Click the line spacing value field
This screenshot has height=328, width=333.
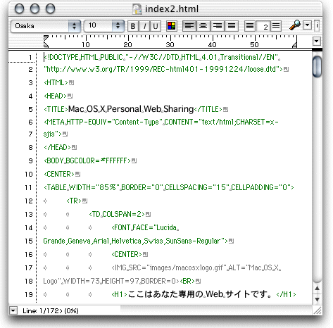pyautogui.click(x=263, y=26)
